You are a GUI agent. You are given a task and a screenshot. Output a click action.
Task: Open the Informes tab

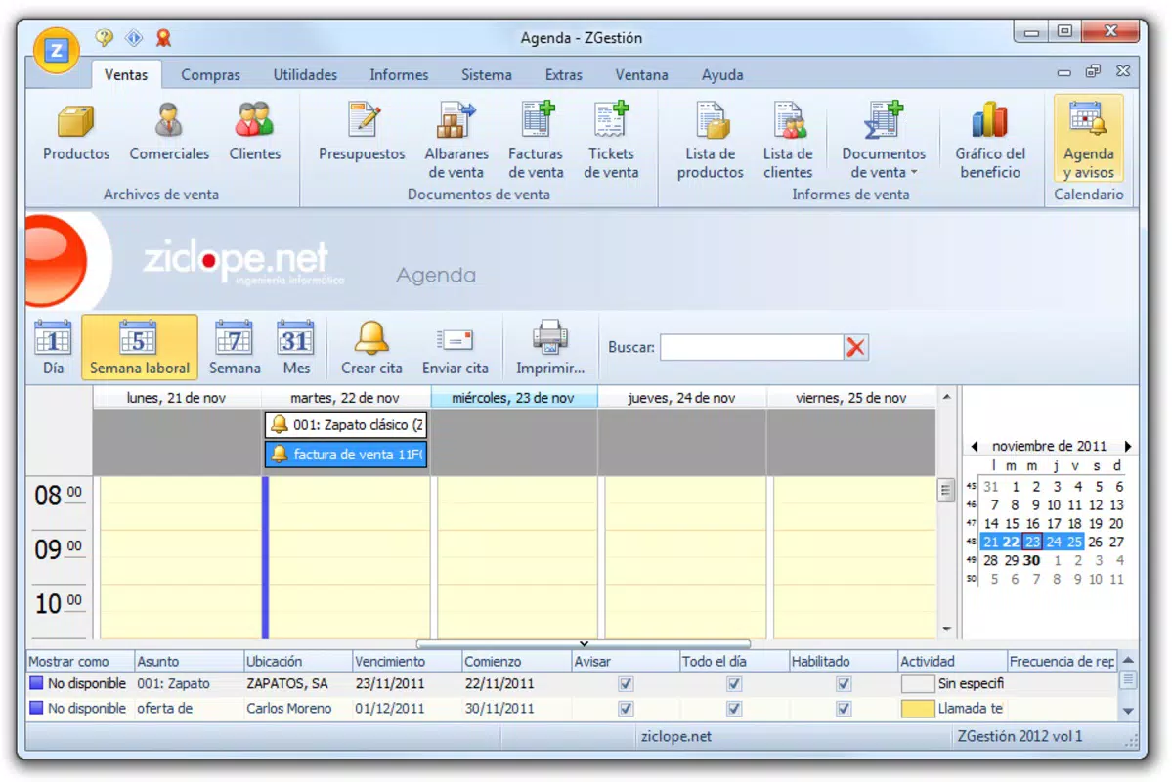tap(399, 74)
